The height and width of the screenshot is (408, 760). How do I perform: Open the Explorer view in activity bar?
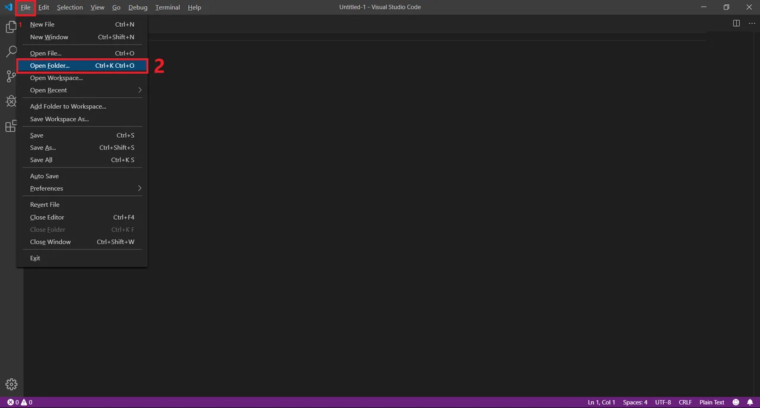pyautogui.click(x=11, y=27)
